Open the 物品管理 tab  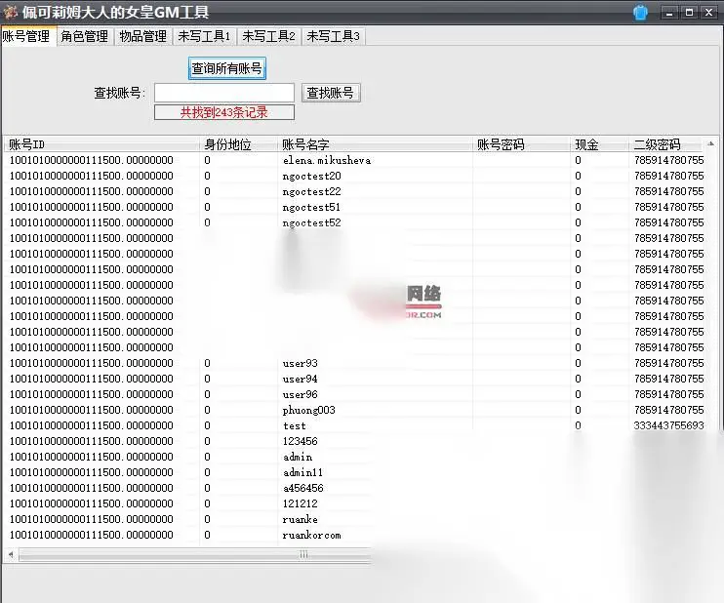[143, 36]
